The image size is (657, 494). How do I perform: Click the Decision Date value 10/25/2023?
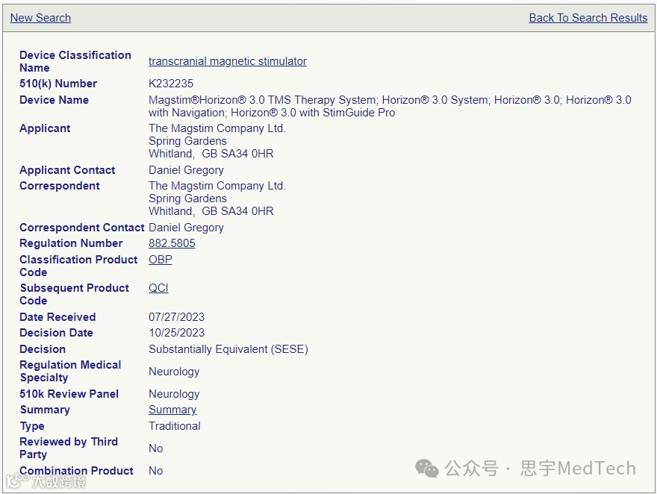176,333
